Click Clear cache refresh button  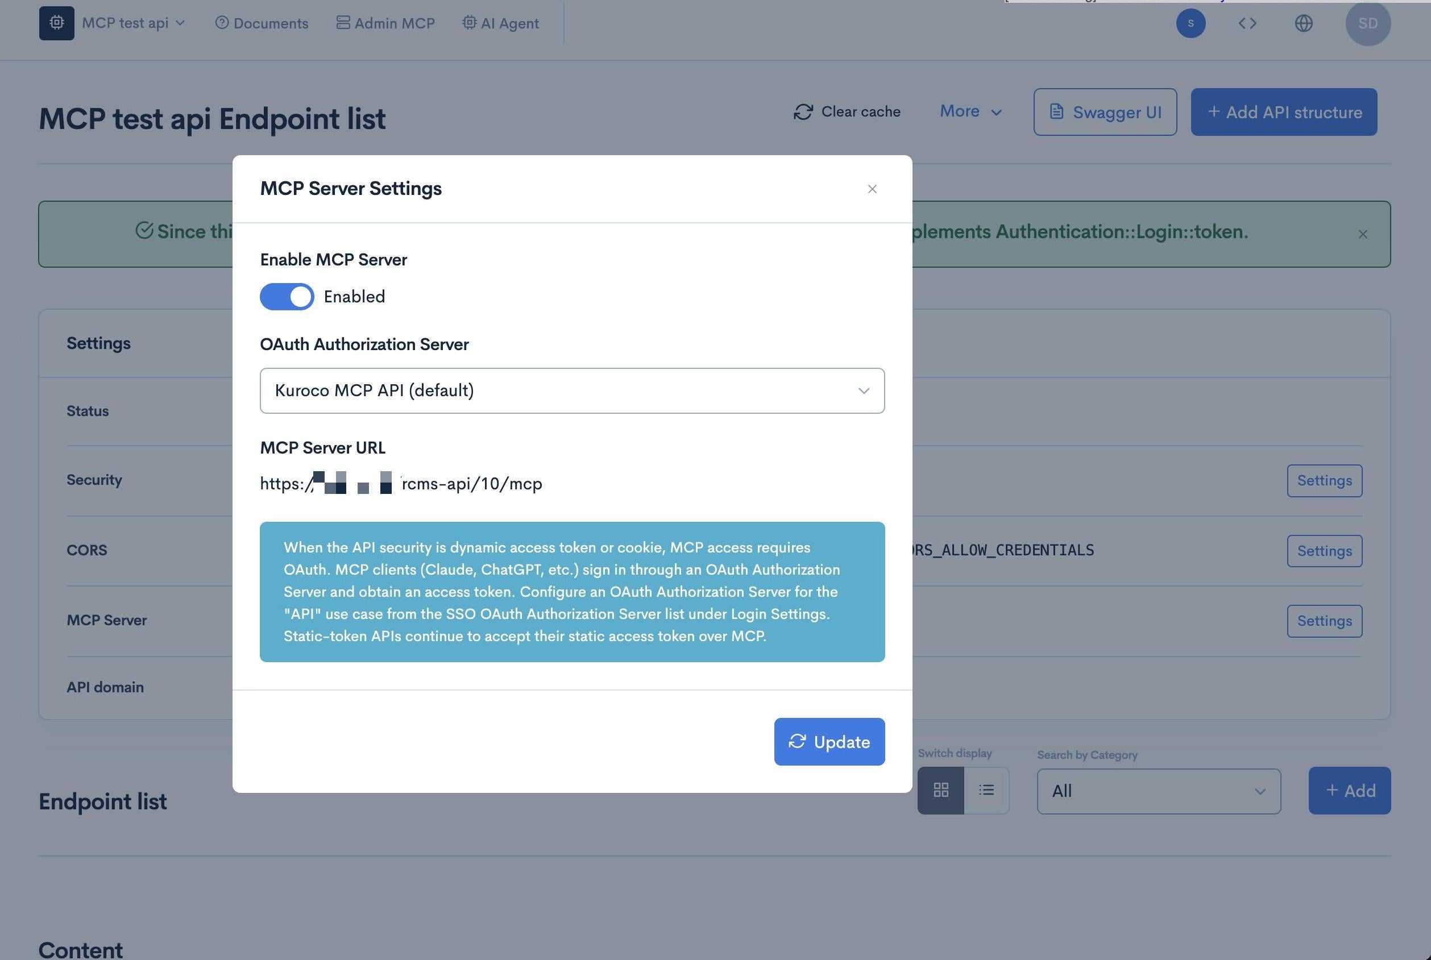click(847, 111)
